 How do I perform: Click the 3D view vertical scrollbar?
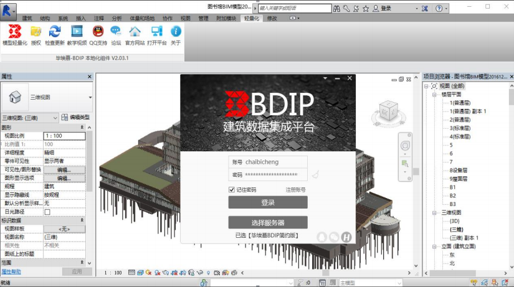416,171
